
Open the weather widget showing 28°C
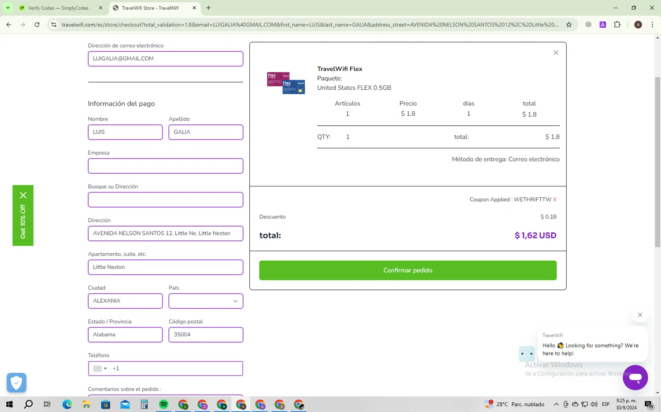[x=514, y=404]
